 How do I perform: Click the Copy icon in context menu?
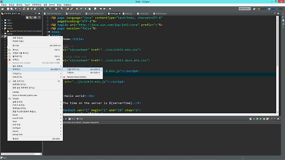point(9,50)
